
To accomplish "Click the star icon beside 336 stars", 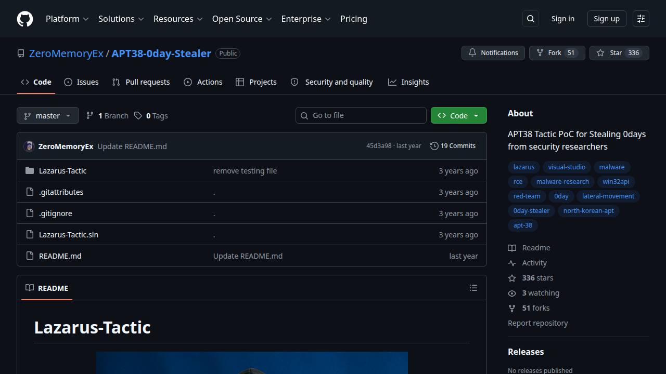I will (512, 278).
